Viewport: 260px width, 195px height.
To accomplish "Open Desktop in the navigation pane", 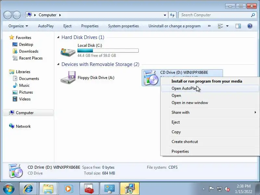I will [x=26, y=45].
